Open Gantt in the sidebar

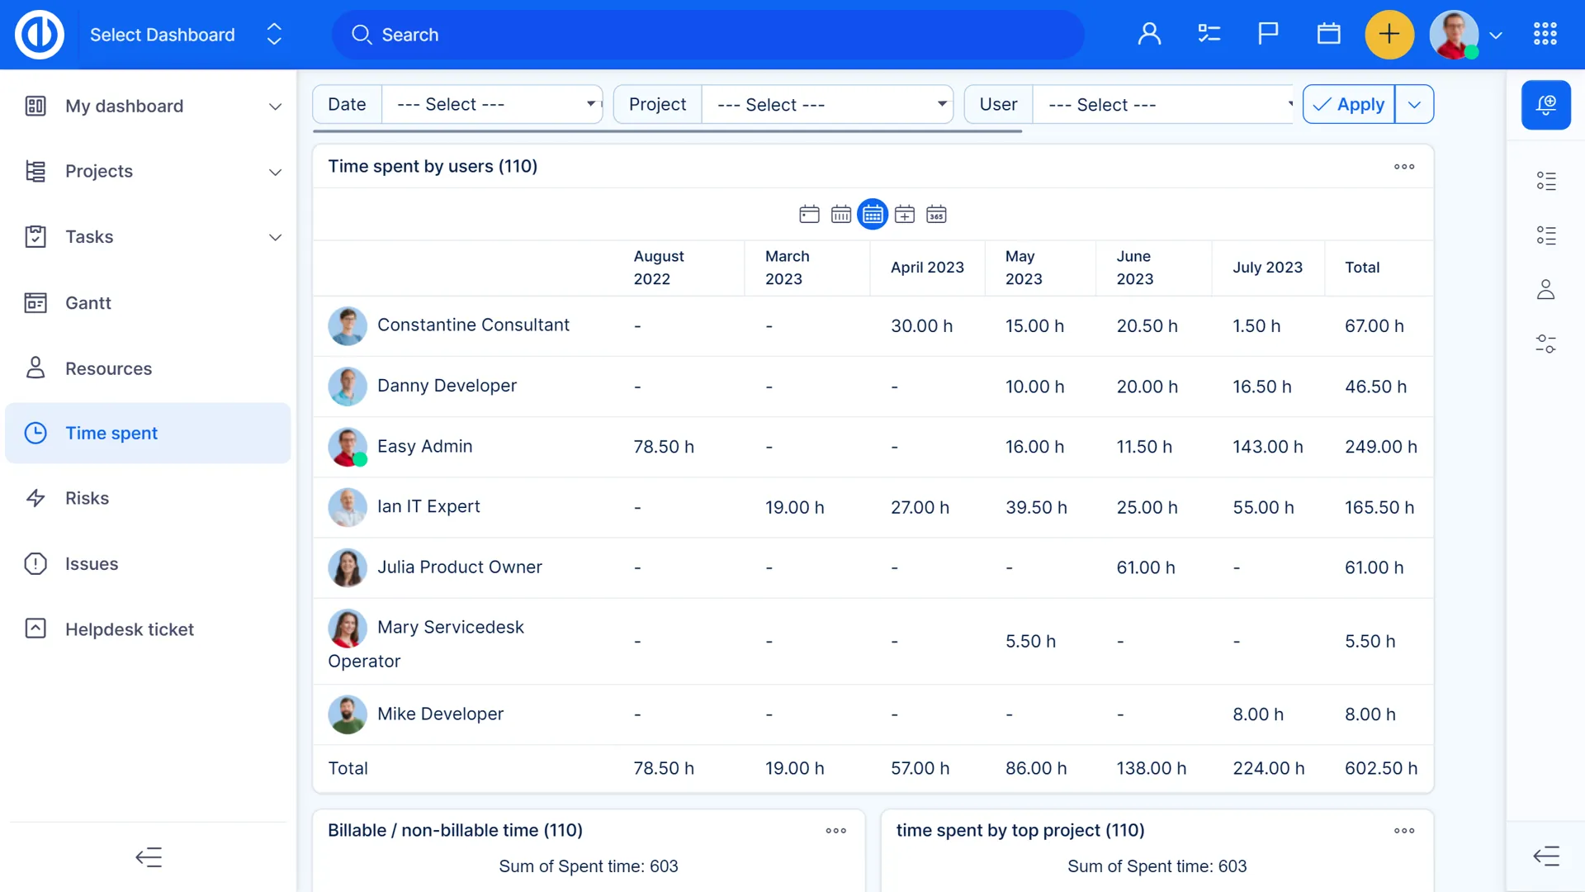click(x=88, y=303)
